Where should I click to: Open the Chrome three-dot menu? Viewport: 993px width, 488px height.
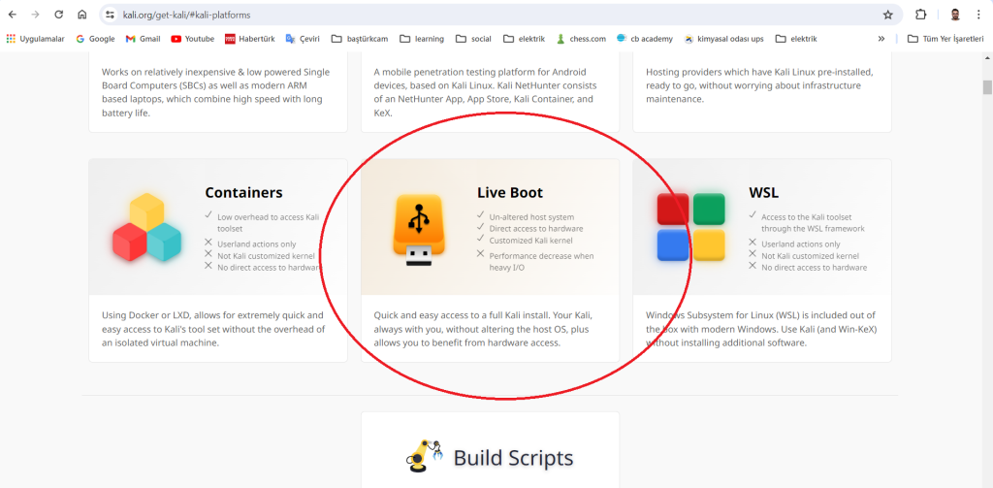click(x=979, y=15)
